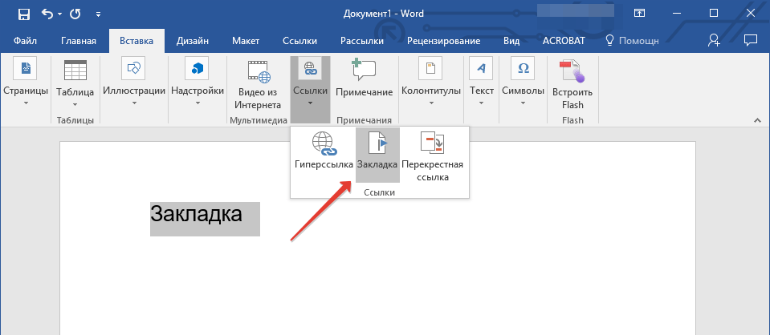
Task: Open Ribbon Display Options button
Action: (639, 14)
